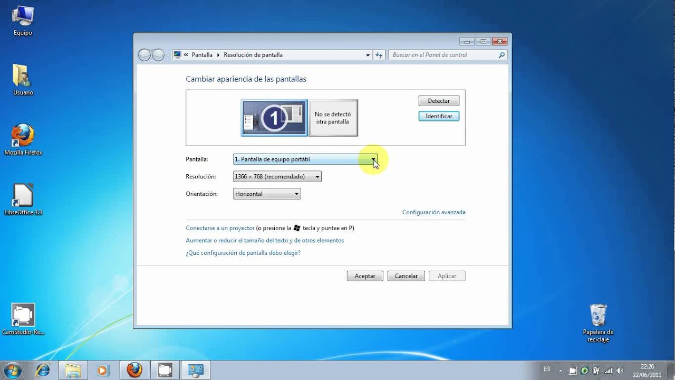Open the network signal tray icon
The image size is (675, 380).
(x=607, y=370)
